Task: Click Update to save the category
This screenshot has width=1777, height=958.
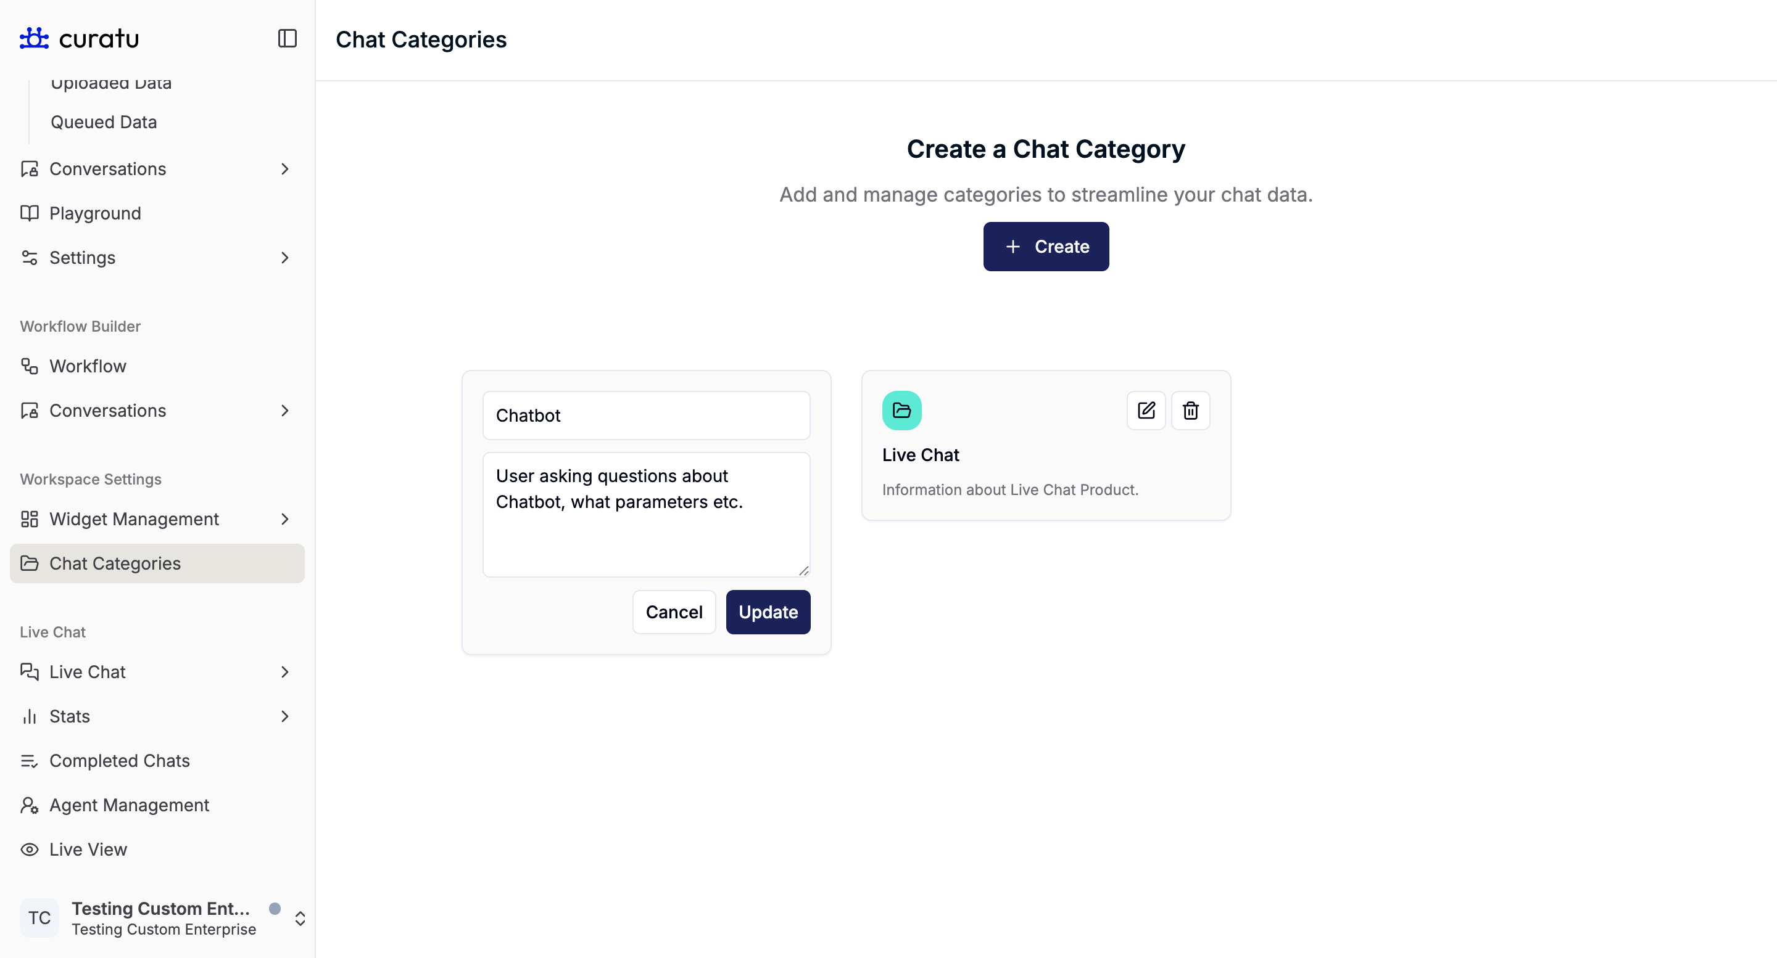Action: pos(768,612)
